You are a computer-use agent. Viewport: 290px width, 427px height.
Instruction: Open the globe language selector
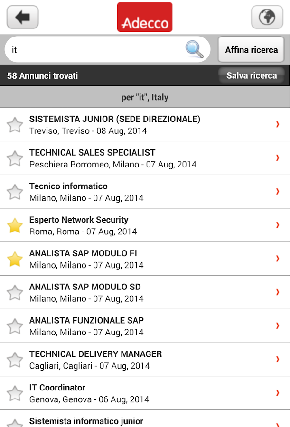(267, 18)
